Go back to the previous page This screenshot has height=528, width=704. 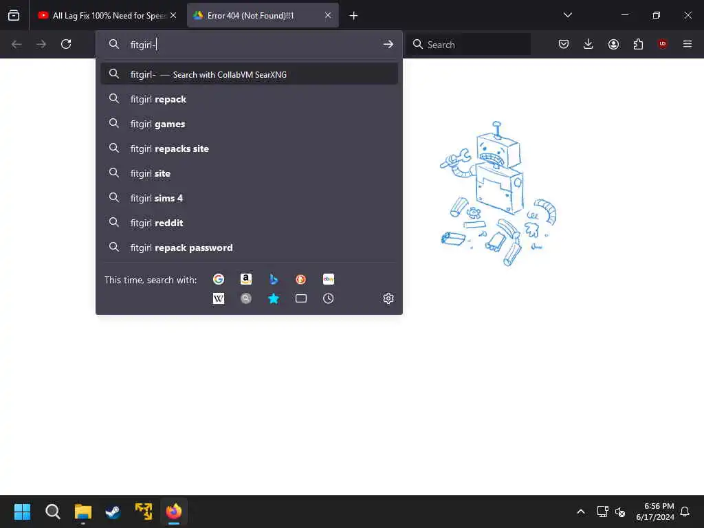16,44
